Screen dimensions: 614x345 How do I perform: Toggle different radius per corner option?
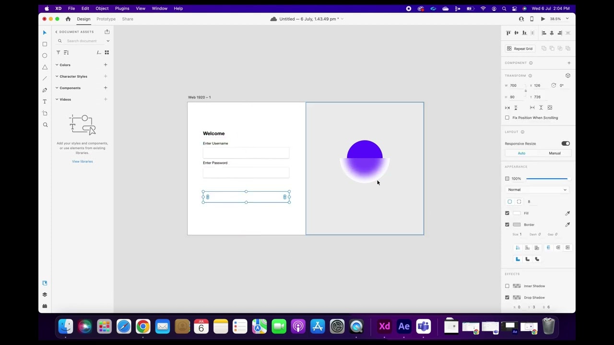tap(519, 202)
